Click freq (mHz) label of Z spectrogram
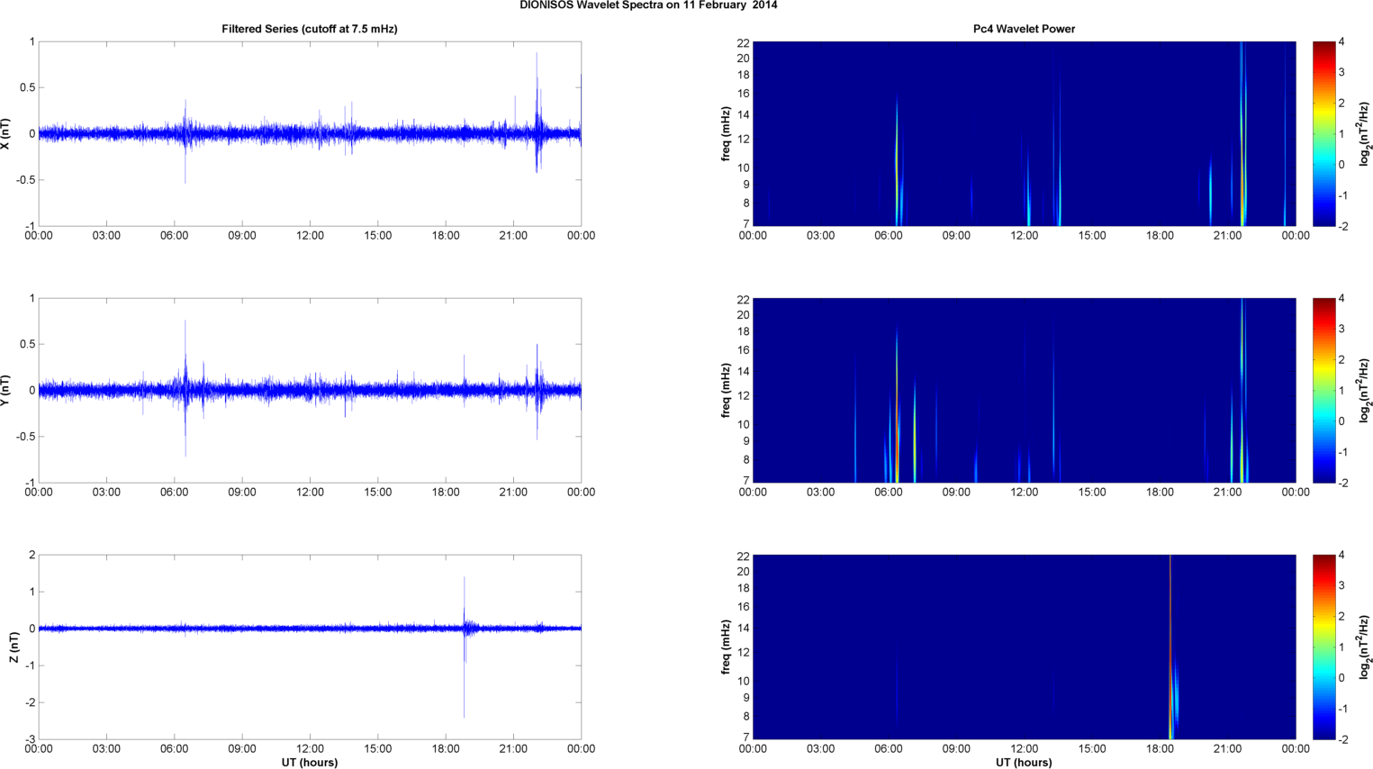1373x769 pixels. coord(726,647)
